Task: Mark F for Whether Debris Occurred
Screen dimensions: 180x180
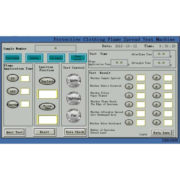Action: point(156,87)
